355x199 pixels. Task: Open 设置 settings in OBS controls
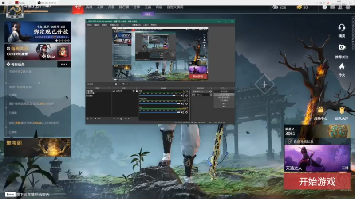pos(224,103)
